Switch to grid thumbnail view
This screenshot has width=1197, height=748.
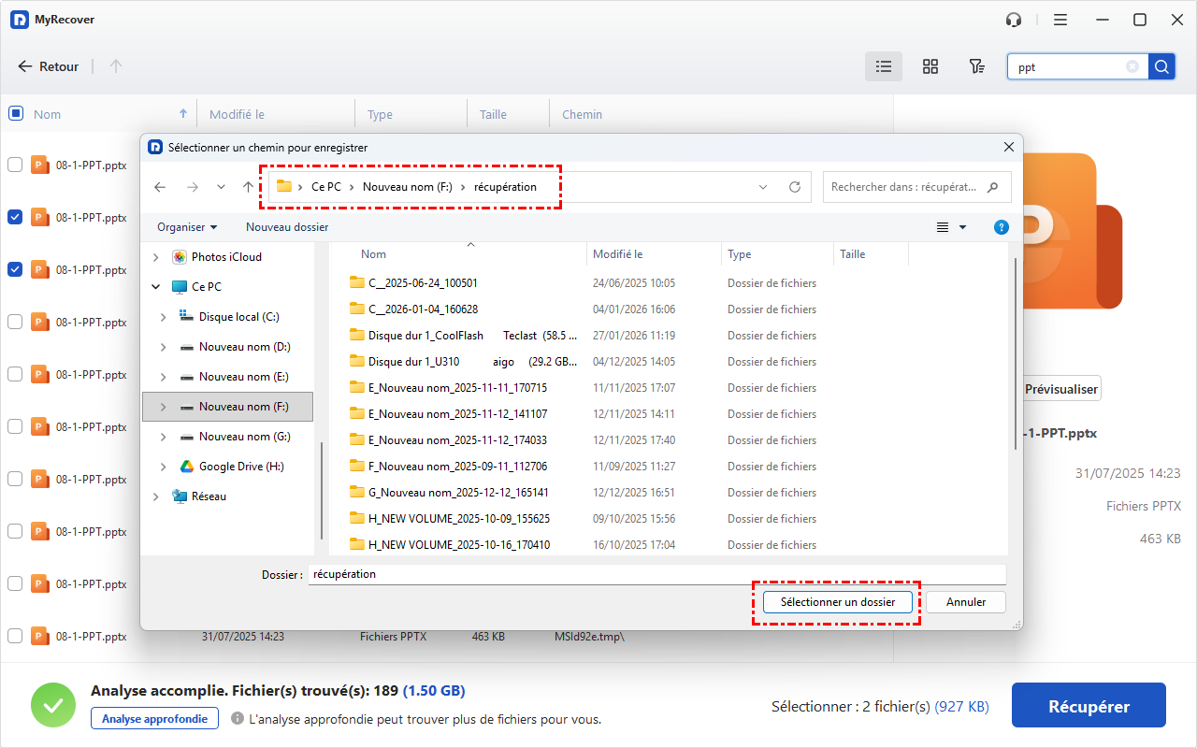point(930,66)
